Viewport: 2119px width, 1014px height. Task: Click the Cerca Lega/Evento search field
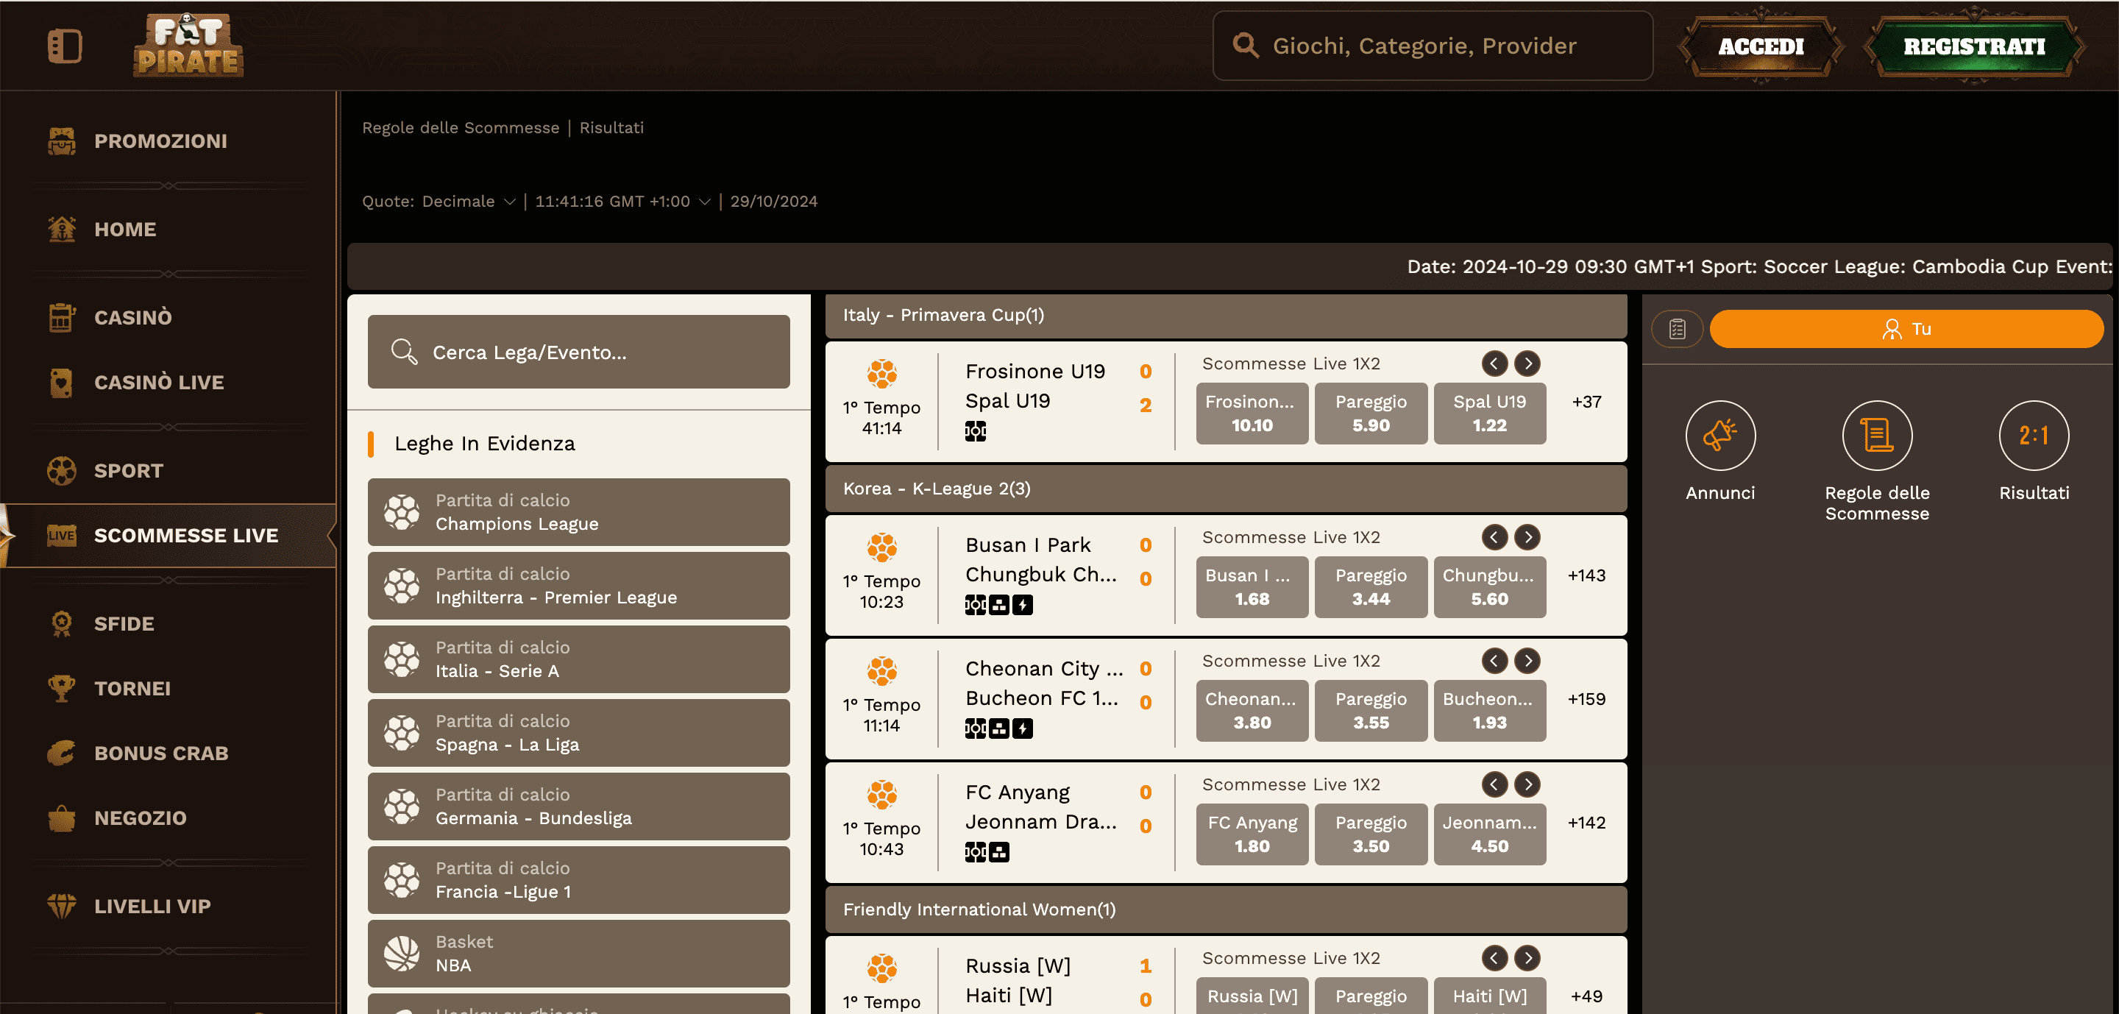(x=578, y=352)
